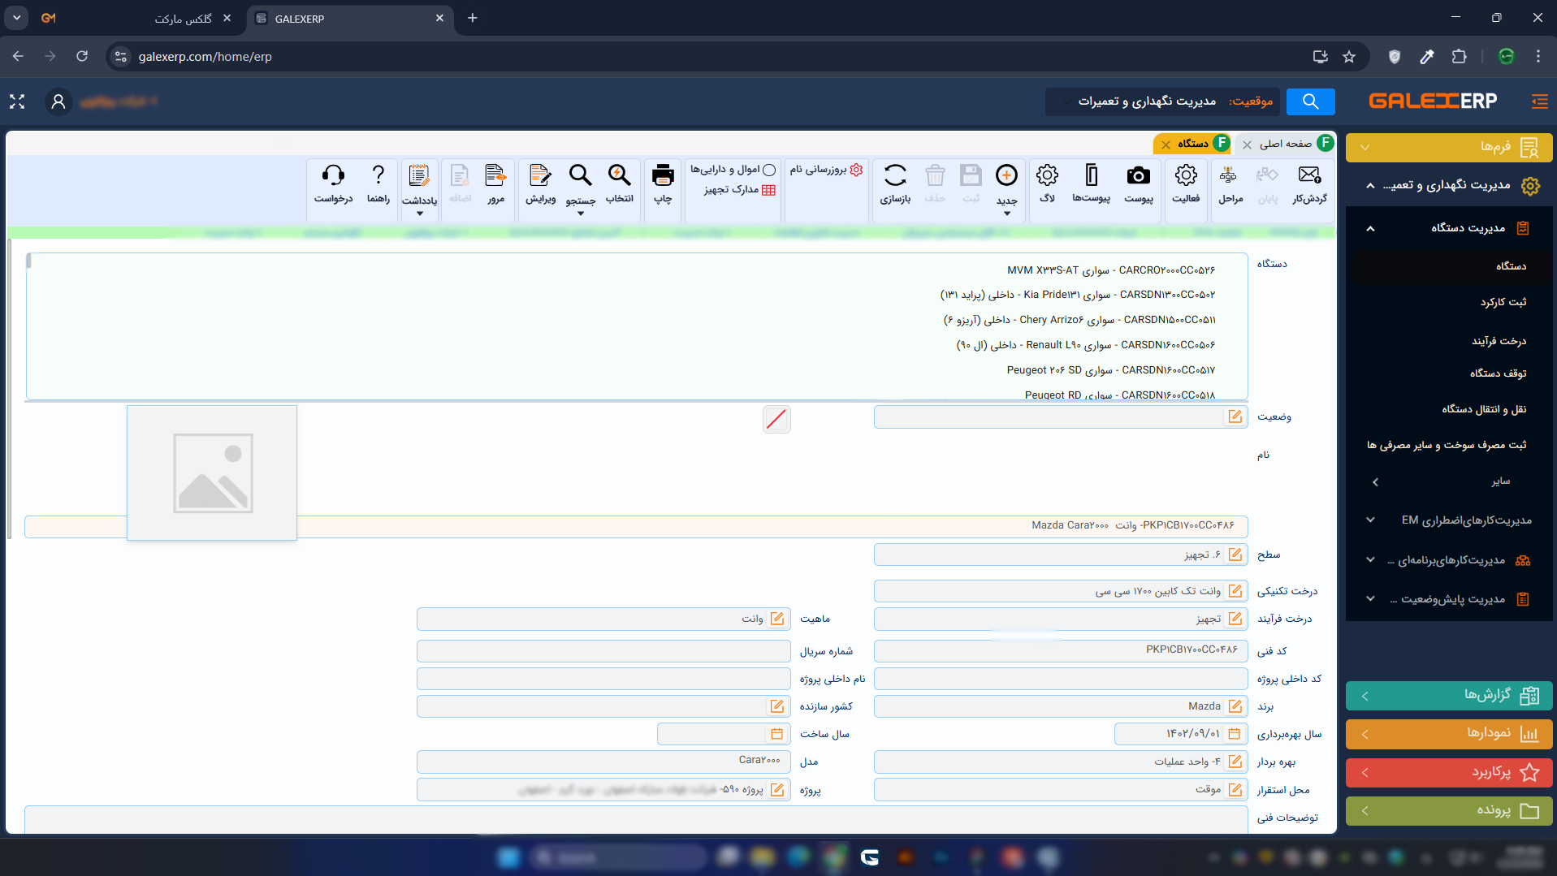The width and height of the screenshot is (1557, 876).
Task: Open درخت فرآیند menu item
Action: [1499, 341]
